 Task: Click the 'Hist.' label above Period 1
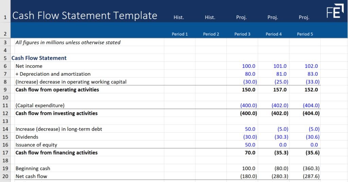[x=179, y=17]
